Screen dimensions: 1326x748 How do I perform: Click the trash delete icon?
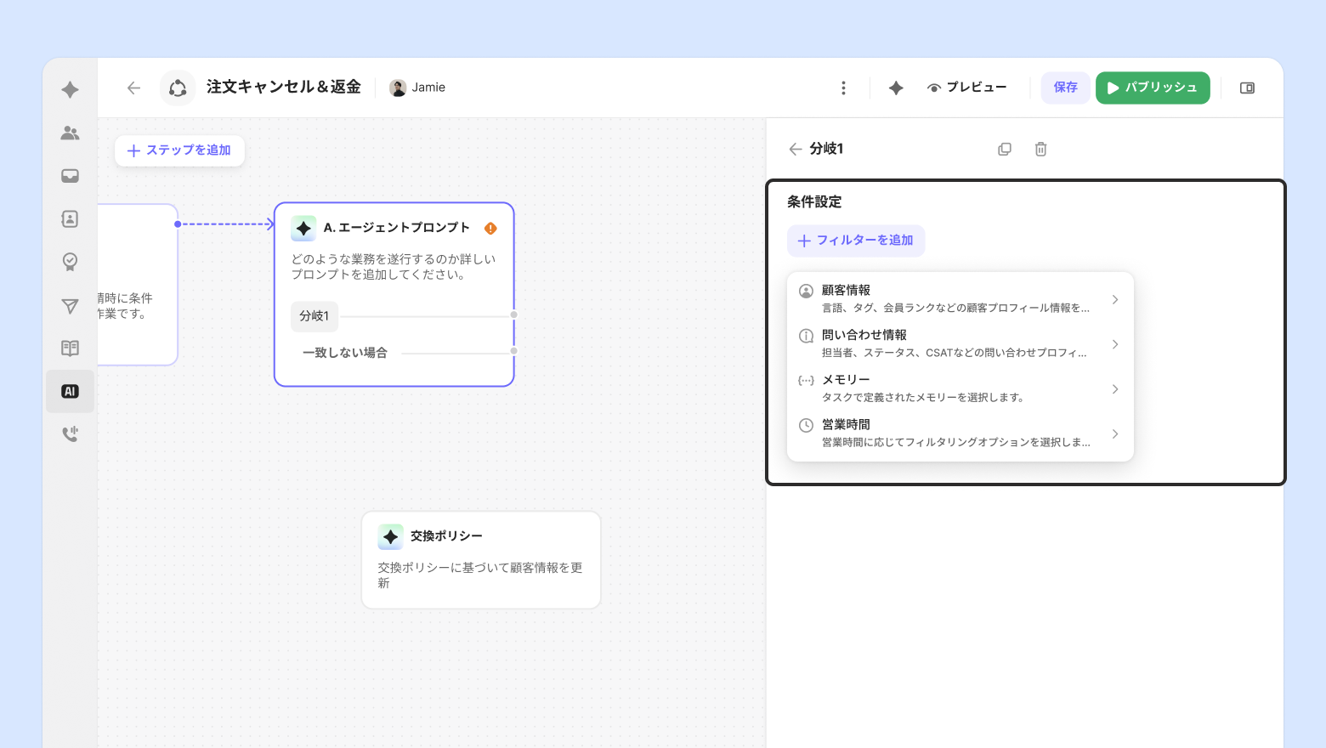click(x=1040, y=149)
